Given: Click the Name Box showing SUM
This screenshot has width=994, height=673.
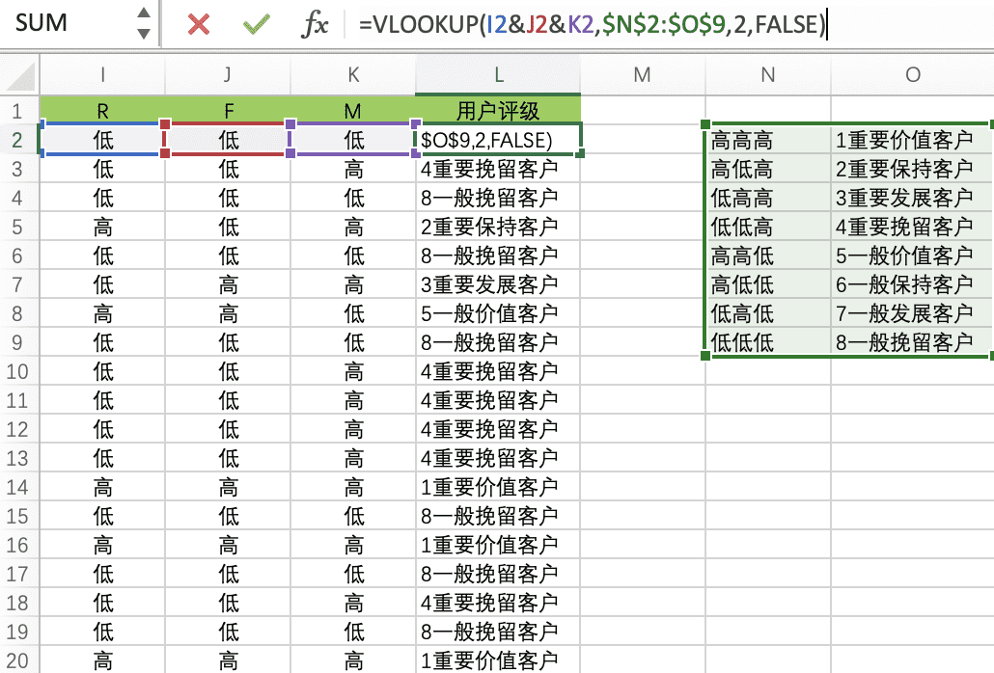Looking at the screenshot, I should [x=68, y=23].
